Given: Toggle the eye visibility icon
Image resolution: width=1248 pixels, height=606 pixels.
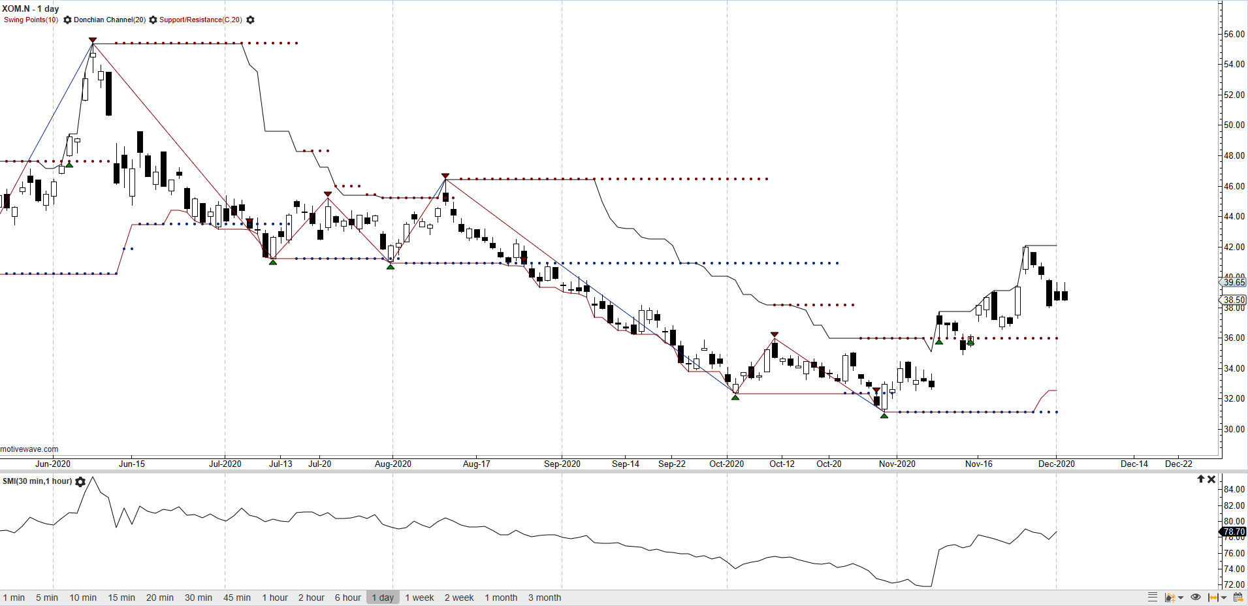Looking at the screenshot, I should point(1196,598).
